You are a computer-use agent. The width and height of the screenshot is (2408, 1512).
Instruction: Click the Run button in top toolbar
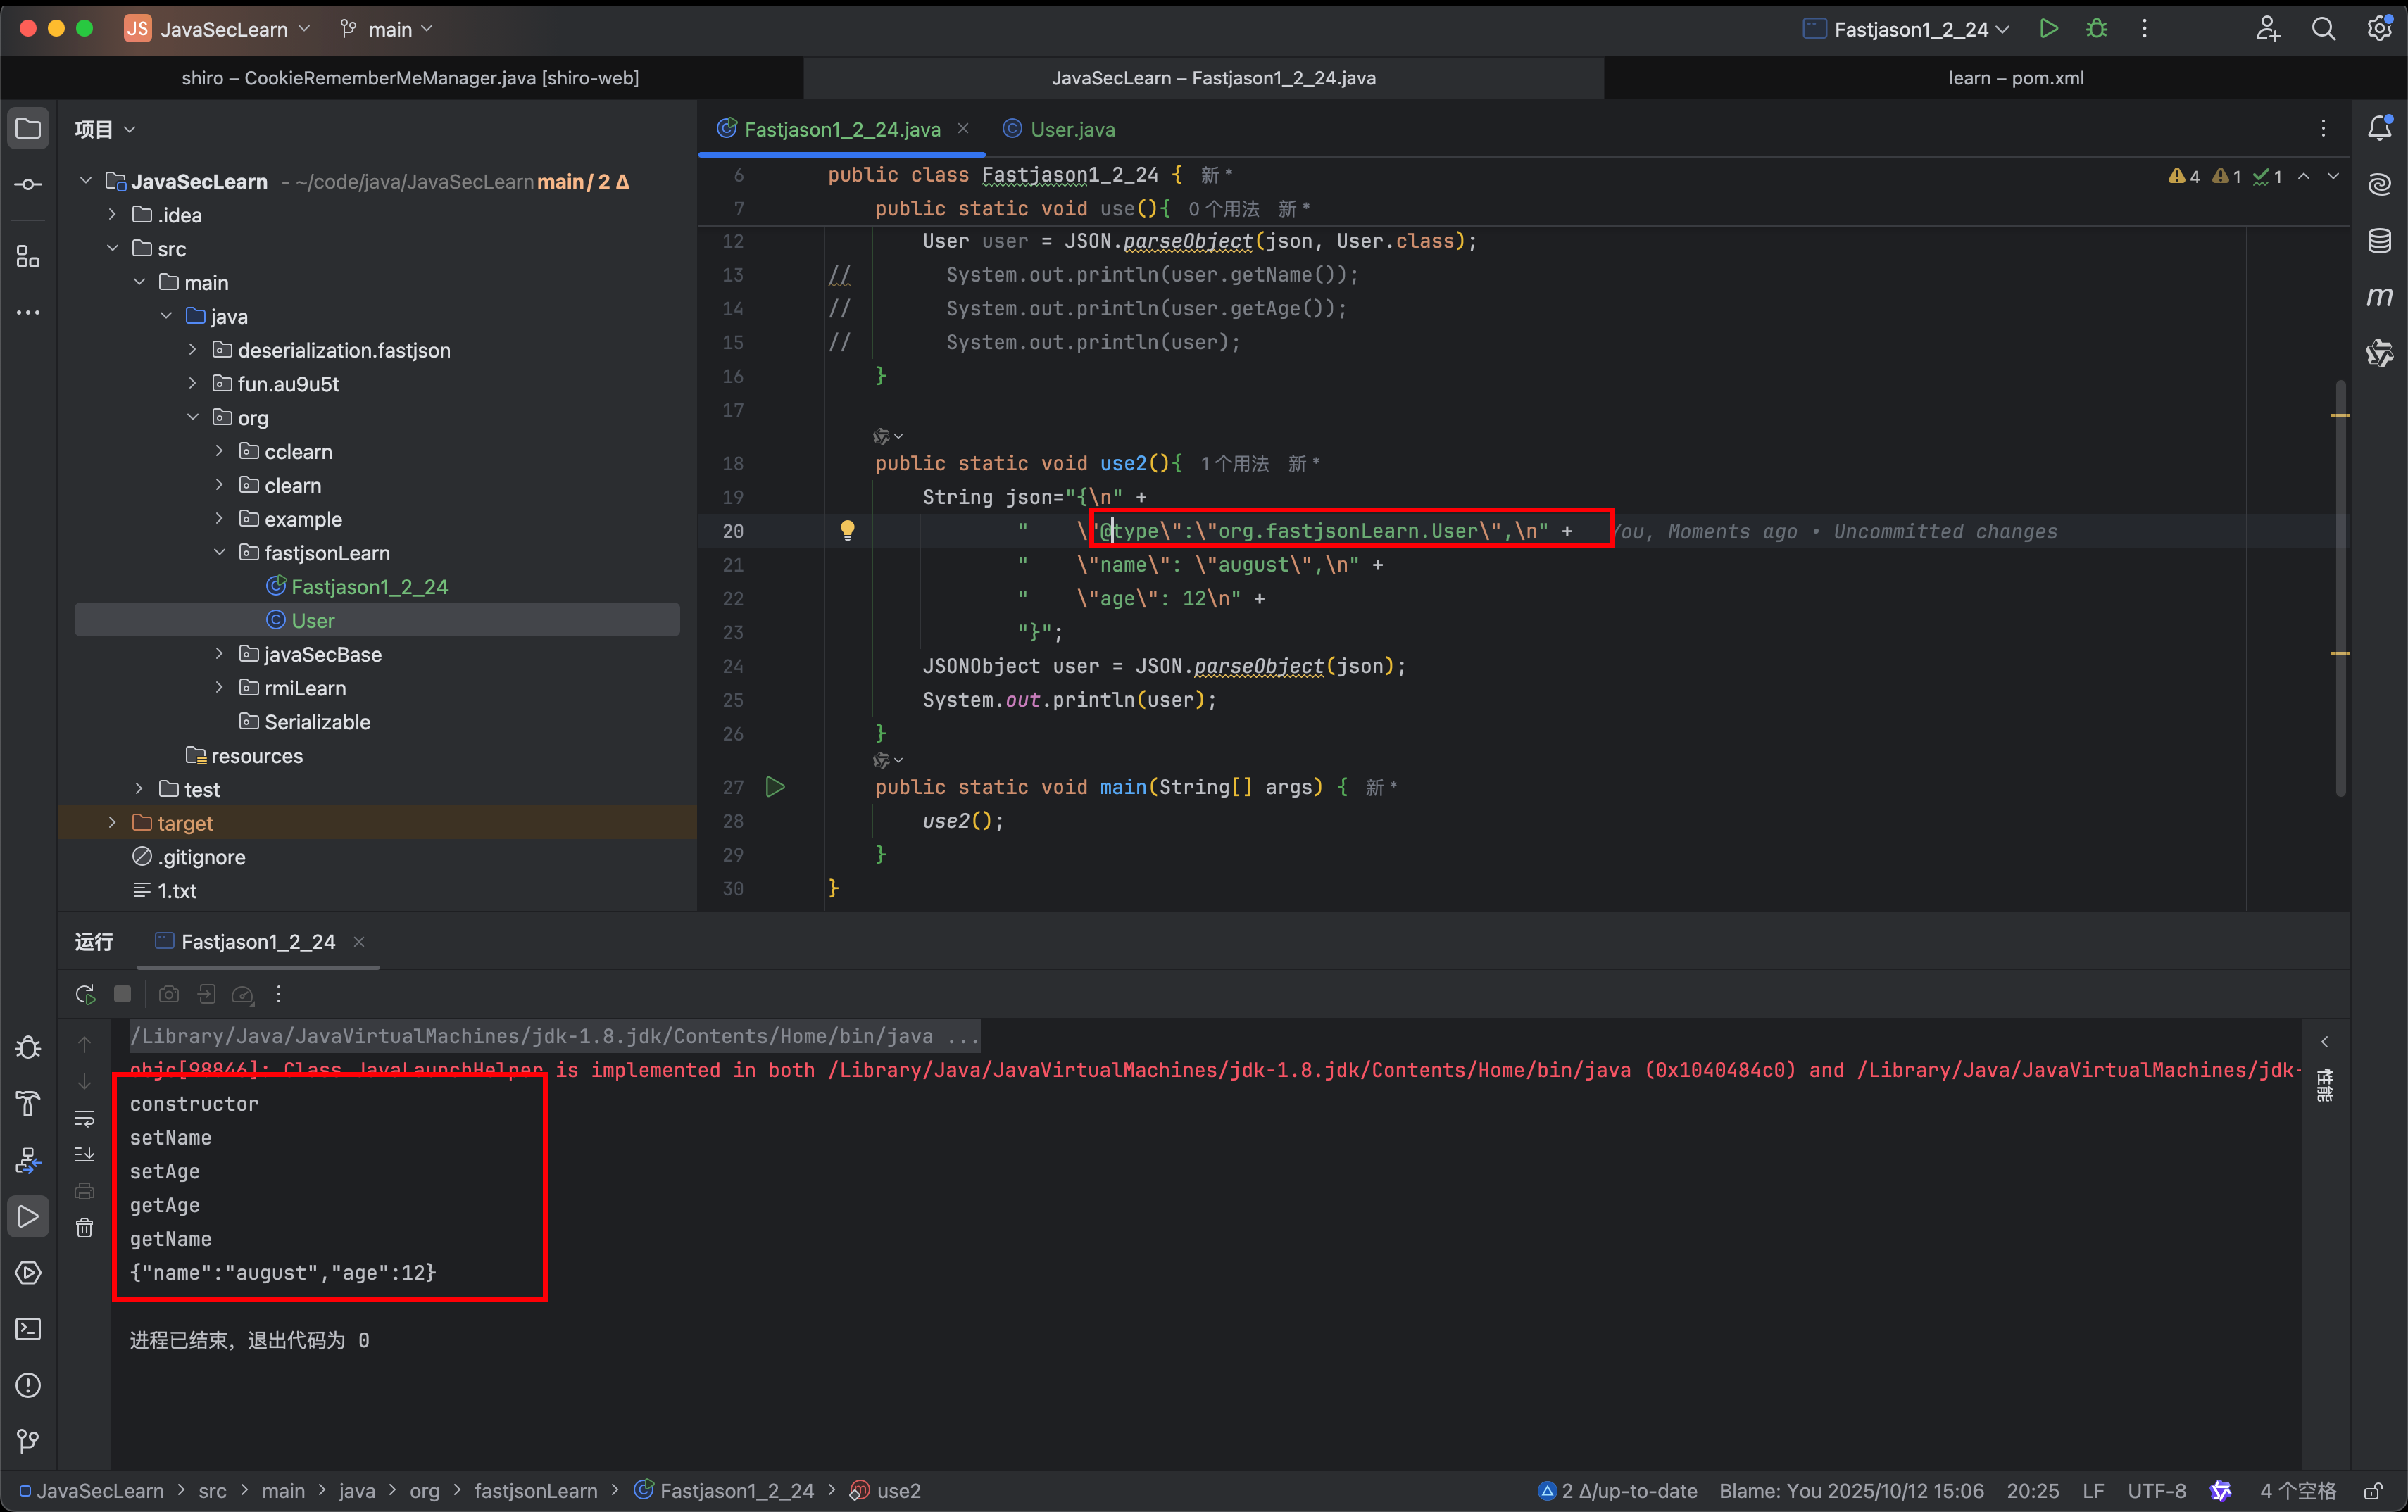[2048, 29]
